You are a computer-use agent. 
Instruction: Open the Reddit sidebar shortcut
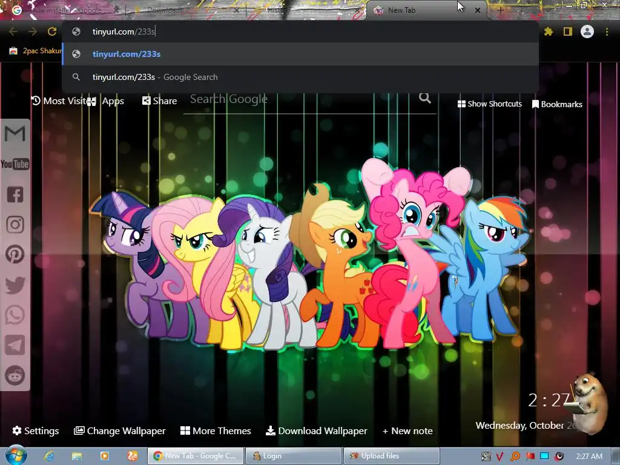click(15, 375)
